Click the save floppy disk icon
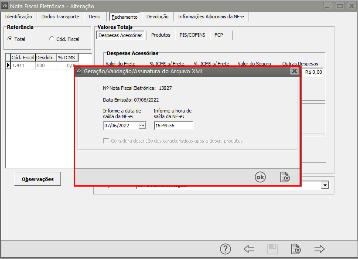Screen dimensions: 358x259 (273, 249)
